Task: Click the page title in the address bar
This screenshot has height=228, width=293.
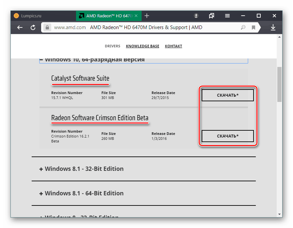Action: (146, 27)
